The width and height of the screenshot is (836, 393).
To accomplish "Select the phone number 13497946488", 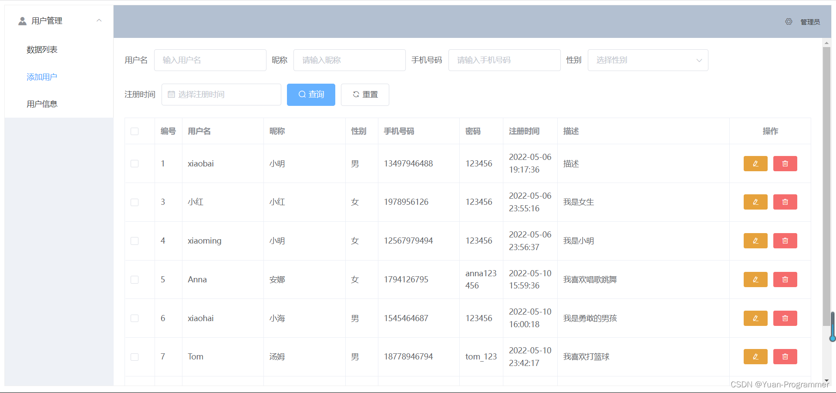I will [x=408, y=163].
